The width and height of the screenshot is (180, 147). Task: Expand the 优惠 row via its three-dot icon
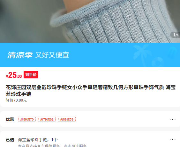point(173,120)
